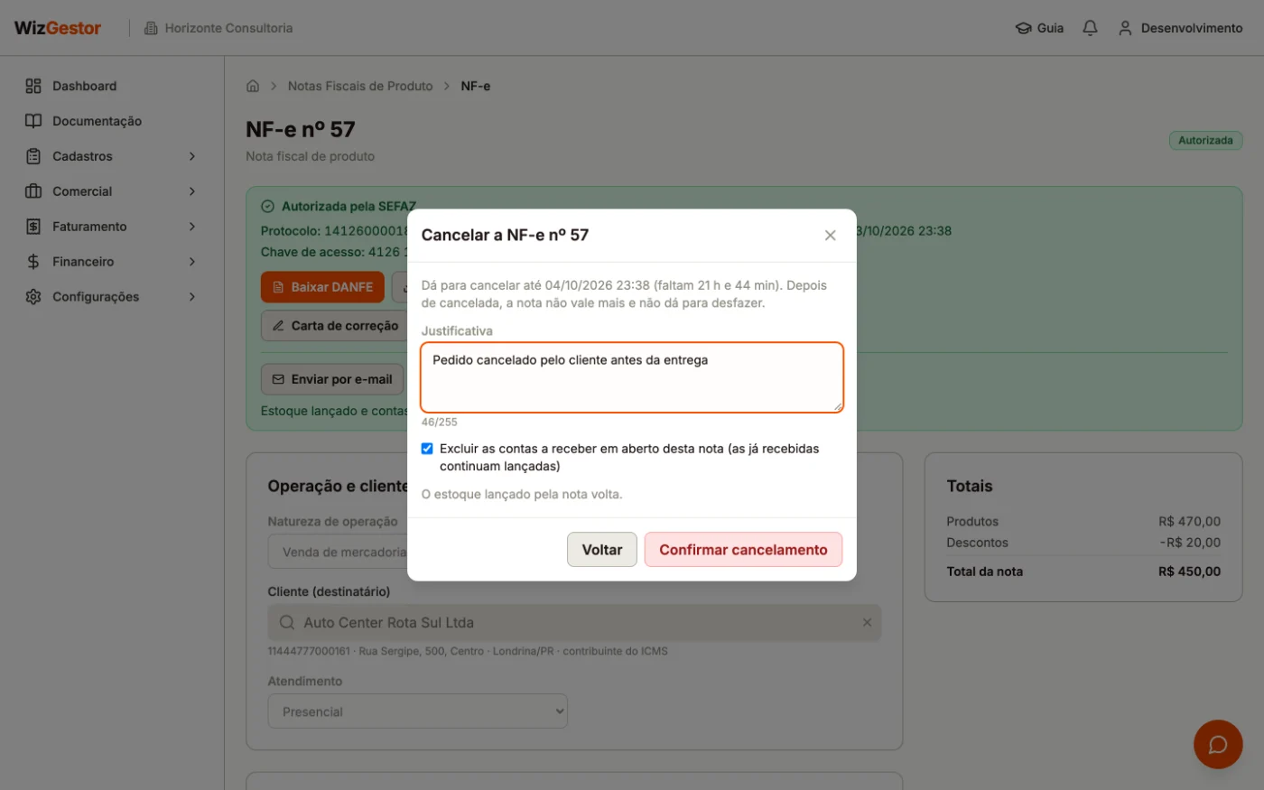
Task: Open the Atendimento Presencial dropdown
Action: tap(418, 711)
